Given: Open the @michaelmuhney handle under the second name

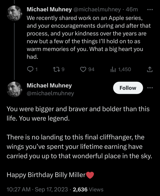Looking at the screenshot, I should (50, 93).
